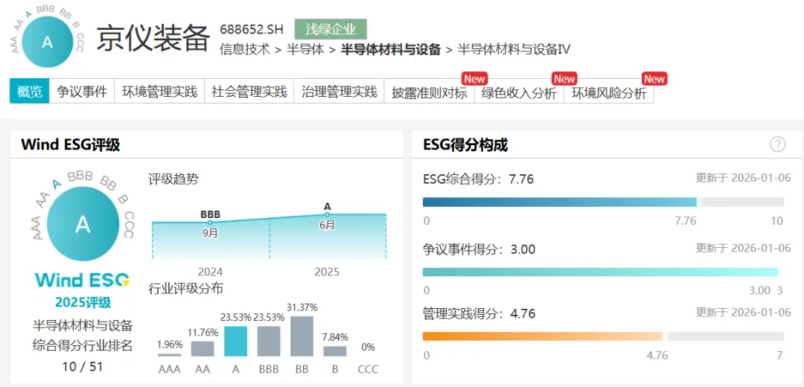Click the 2025评级 label
The width and height of the screenshot is (804, 387).
coord(83,303)
